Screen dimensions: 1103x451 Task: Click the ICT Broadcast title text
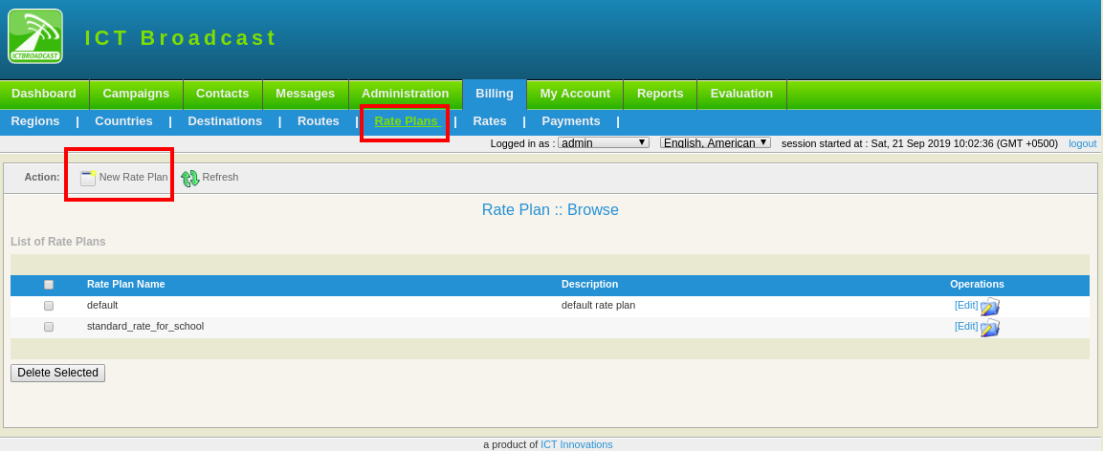click(181, 38)
